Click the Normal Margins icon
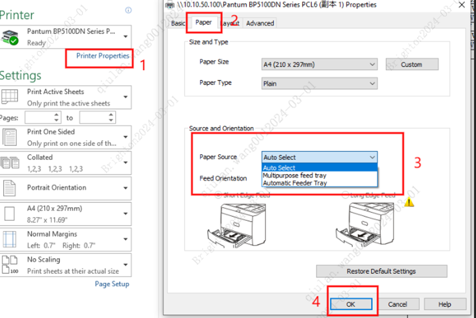Viewport: 476px width, 318px height. (10, 239)
